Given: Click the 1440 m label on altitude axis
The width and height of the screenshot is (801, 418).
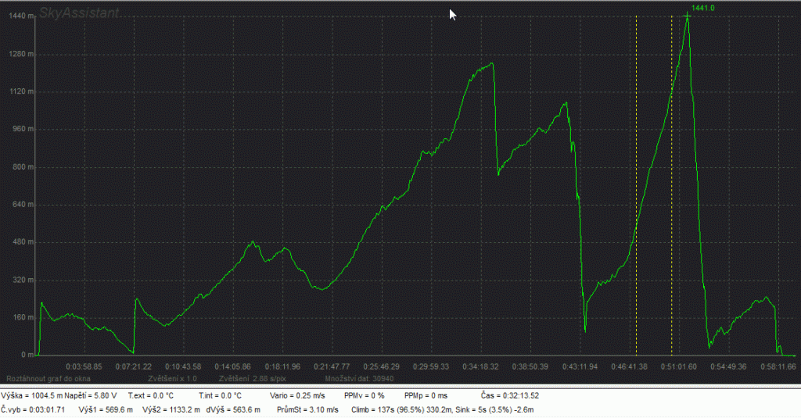Looking at the screenshot, I should [18, 16].
